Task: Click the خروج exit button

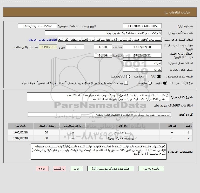Action: coord(42,169)
